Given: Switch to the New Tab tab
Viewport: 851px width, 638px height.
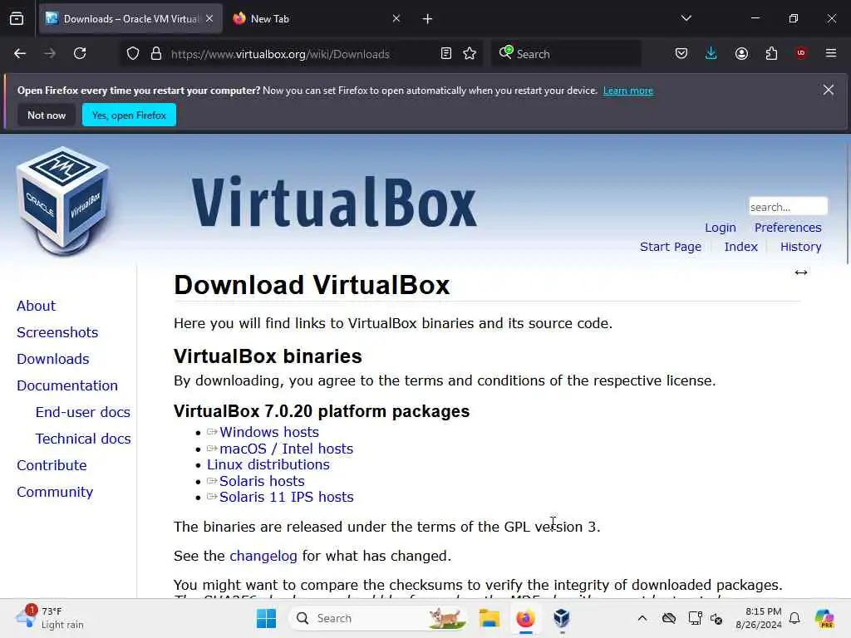Looking at the screenshot, I should 317,19.
